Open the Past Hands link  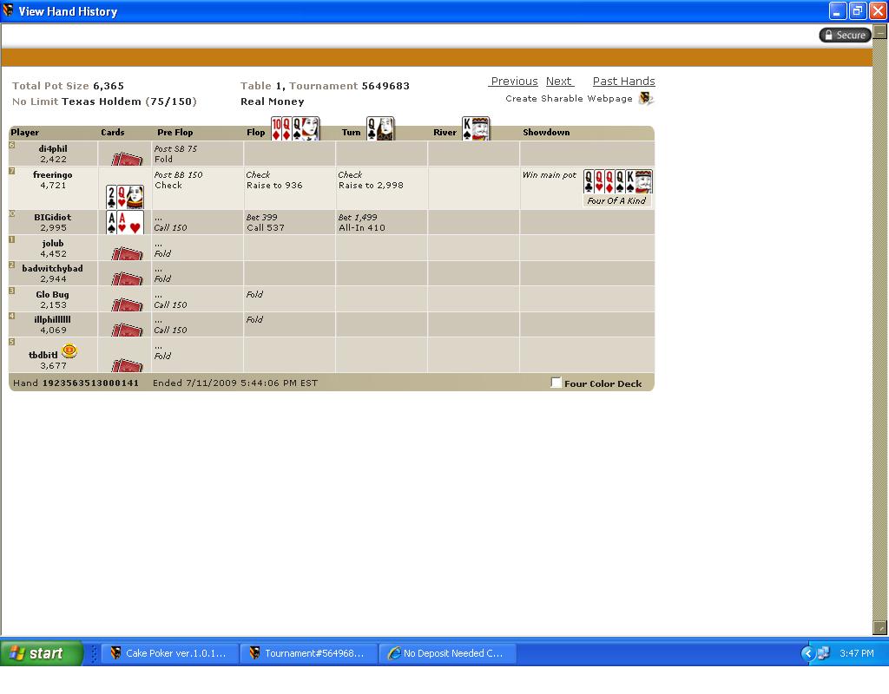623,82
